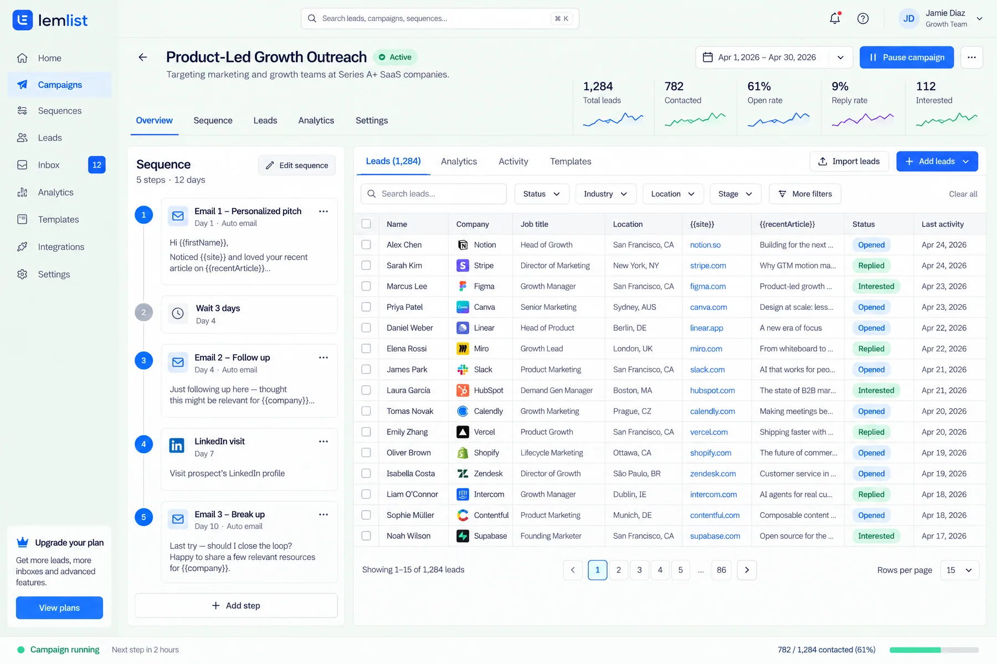Click the LinkedIn icon in step 4

[177, 445]
